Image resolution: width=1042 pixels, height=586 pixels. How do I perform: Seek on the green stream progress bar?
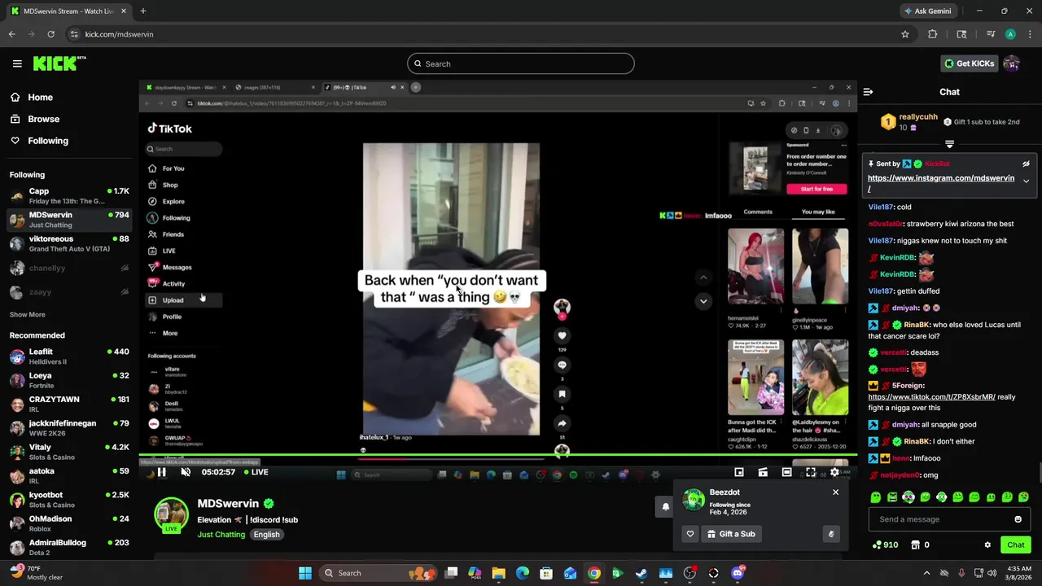coord(497,454)
